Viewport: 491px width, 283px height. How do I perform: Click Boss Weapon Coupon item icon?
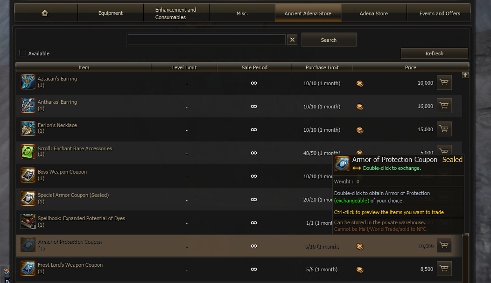[28, 175]
